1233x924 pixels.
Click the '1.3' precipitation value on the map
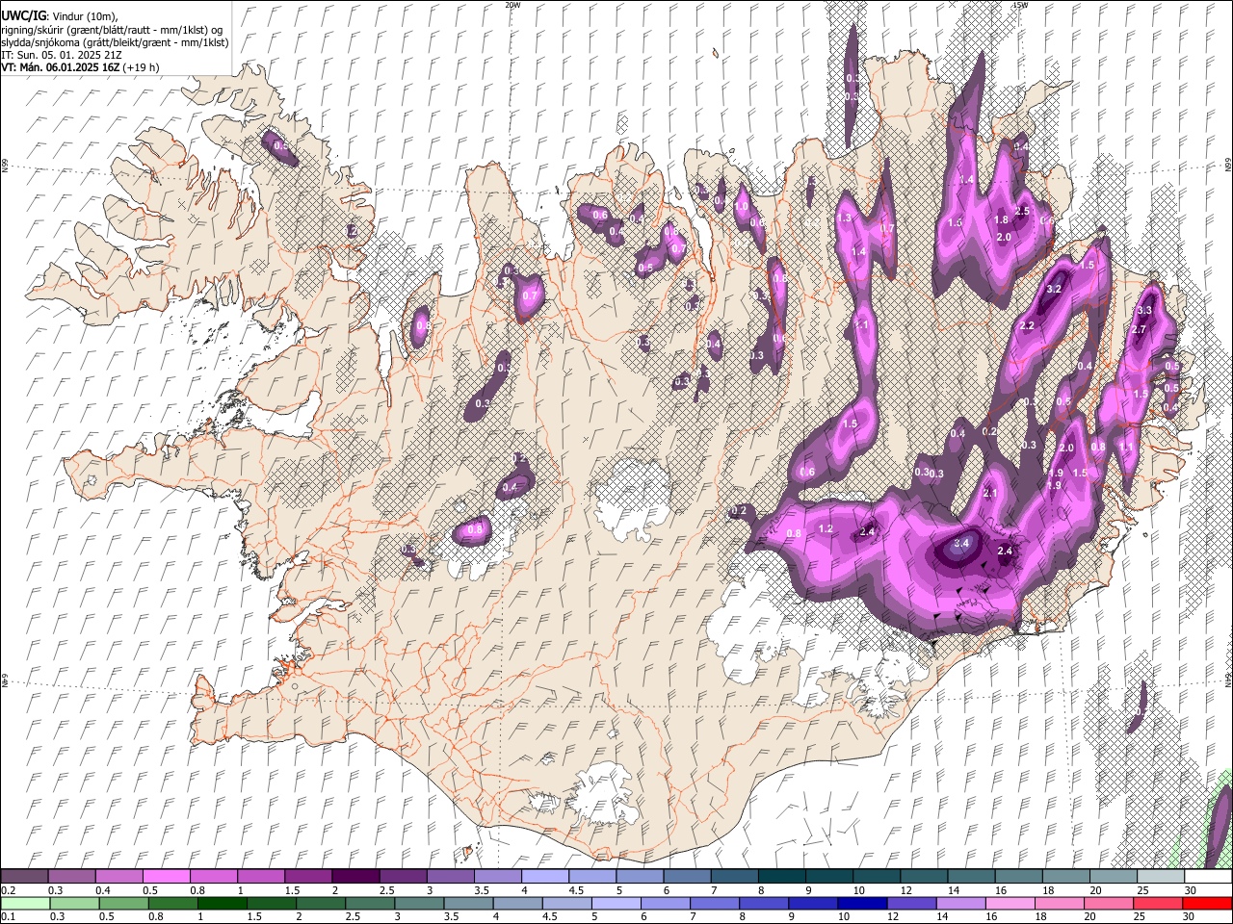click(846, 218)
